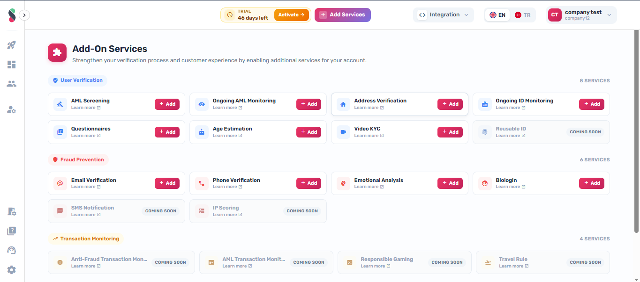Viewport: 640px width, 282px height.
Task: Open Learn more under Address Verification
Action: point(369,108)
